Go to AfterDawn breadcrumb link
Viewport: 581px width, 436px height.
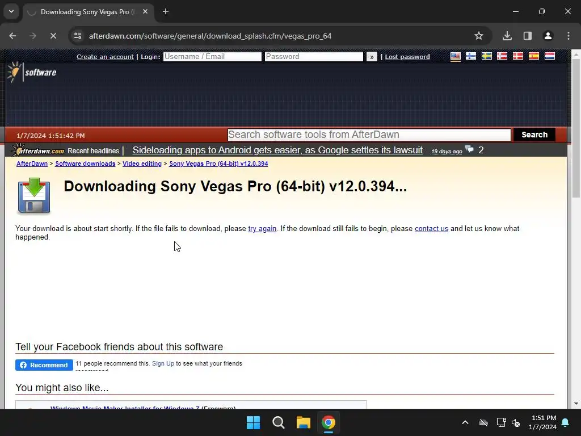tap(32, 163)
